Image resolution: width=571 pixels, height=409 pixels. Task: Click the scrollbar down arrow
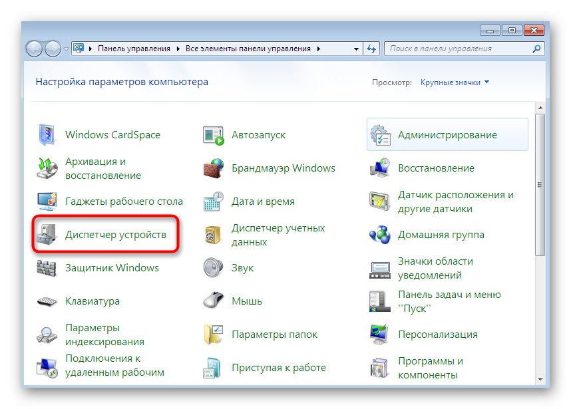tap(540, 379)
